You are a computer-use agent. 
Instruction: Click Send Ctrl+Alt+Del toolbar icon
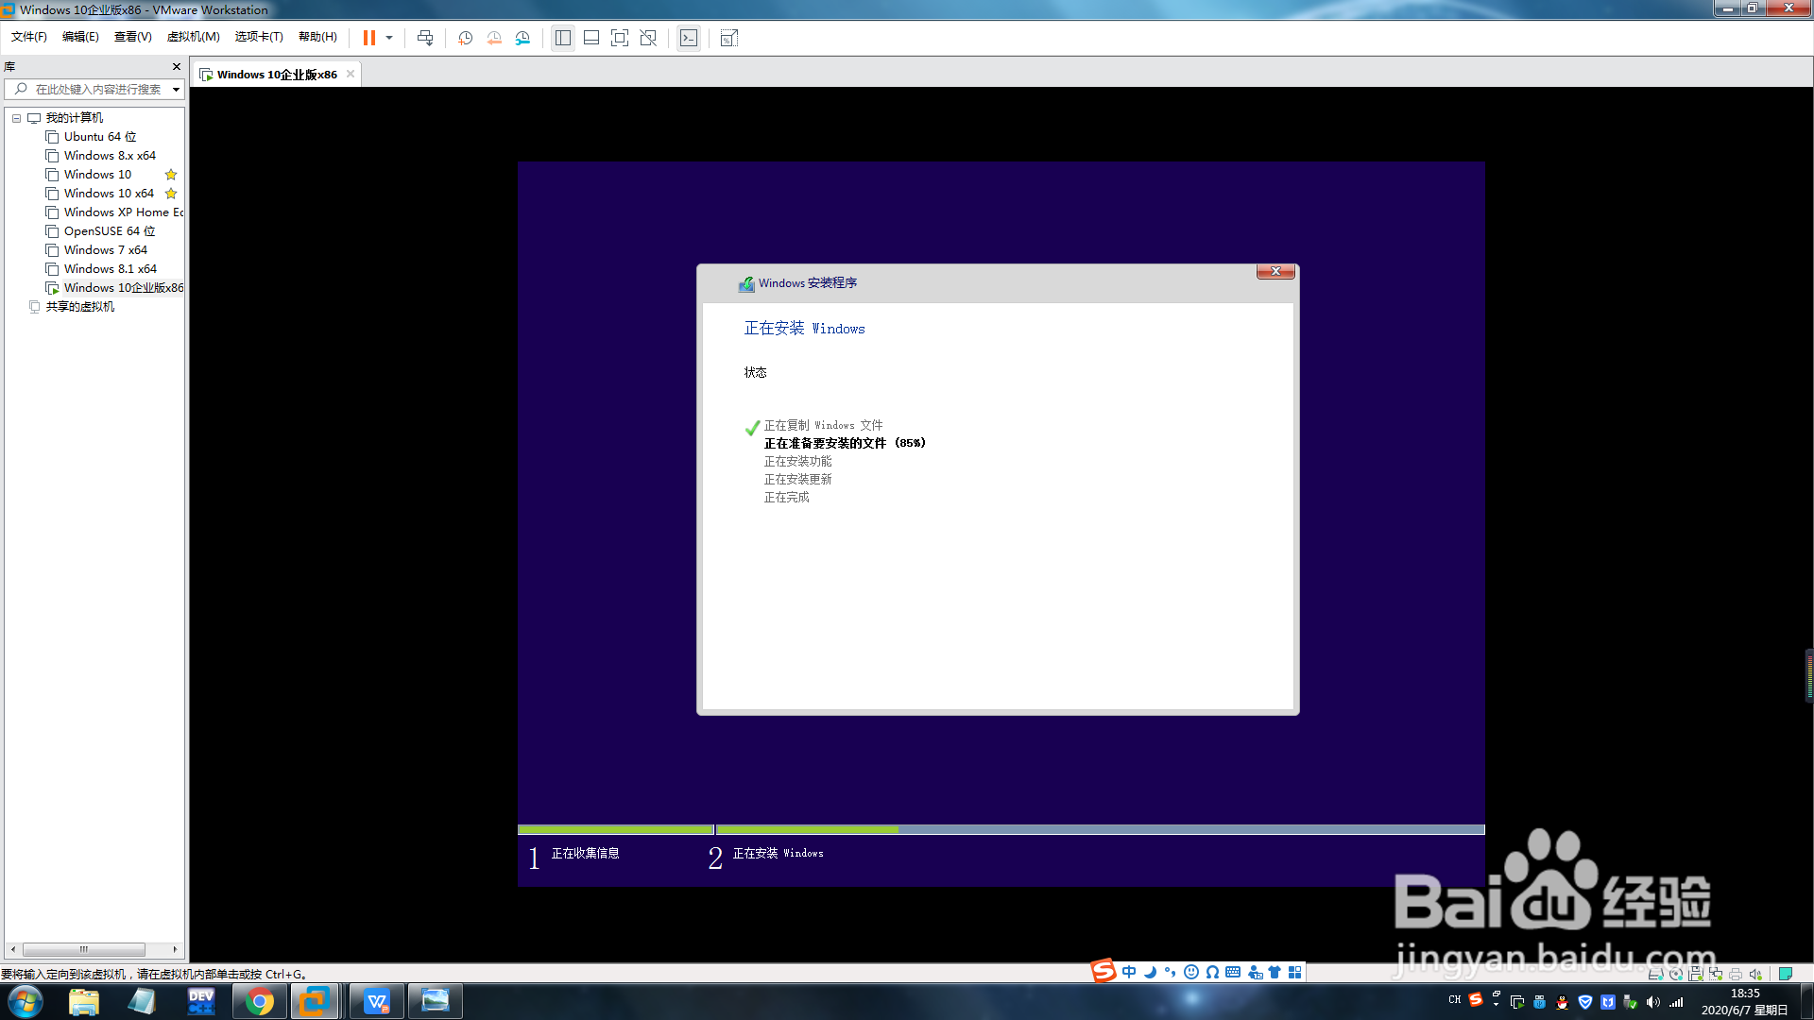click(425, 38)
